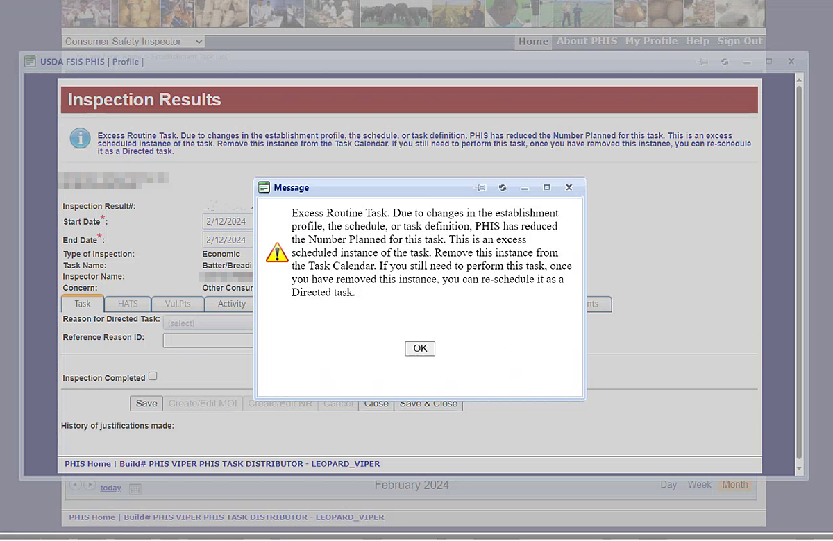The width and height of the screenshot is (833, 541).
Task: Click the USDA FSIS PHIS window icon
Action: pos(30,62)
